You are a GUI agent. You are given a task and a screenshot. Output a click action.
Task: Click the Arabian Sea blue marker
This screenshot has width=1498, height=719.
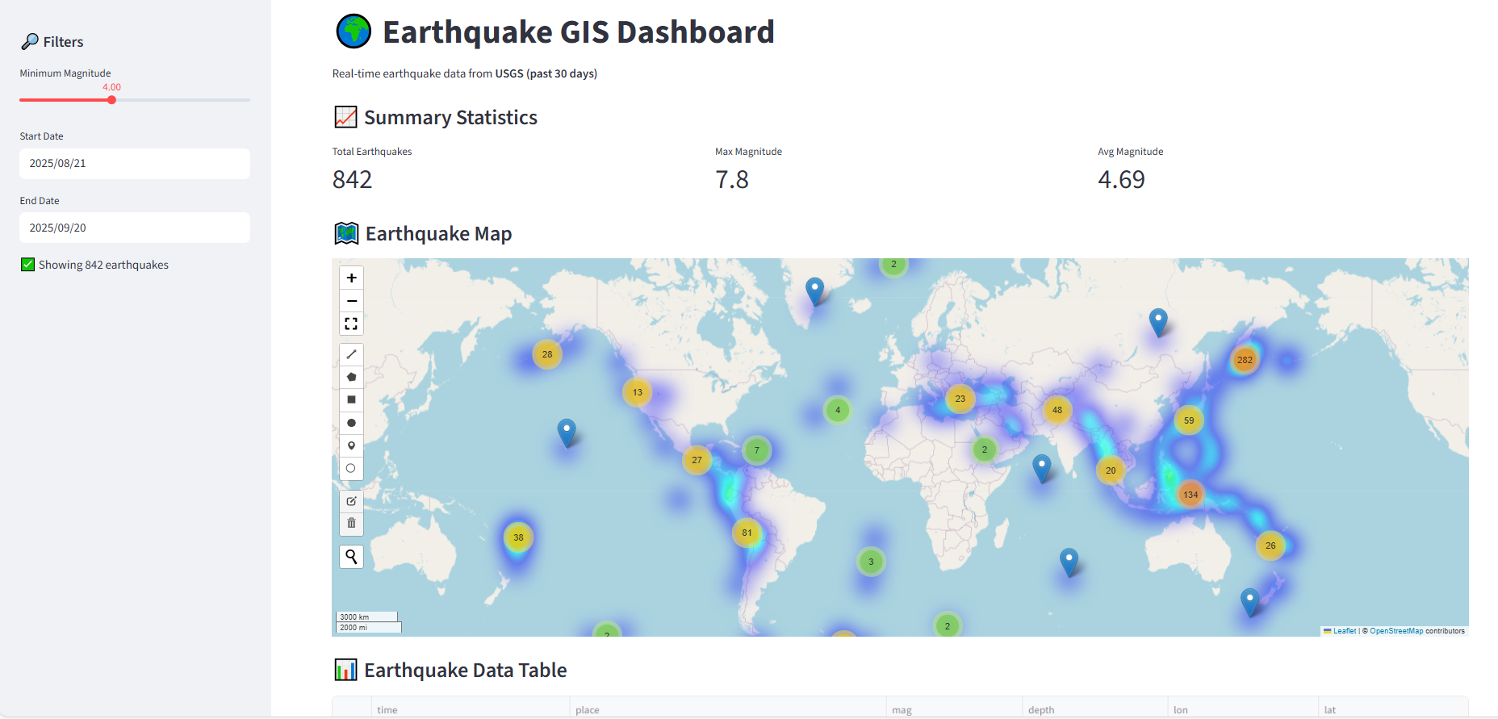1042,468
